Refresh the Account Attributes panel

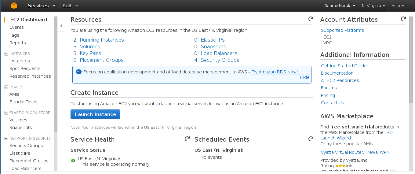pyautogui.click(x=403, y=19)
